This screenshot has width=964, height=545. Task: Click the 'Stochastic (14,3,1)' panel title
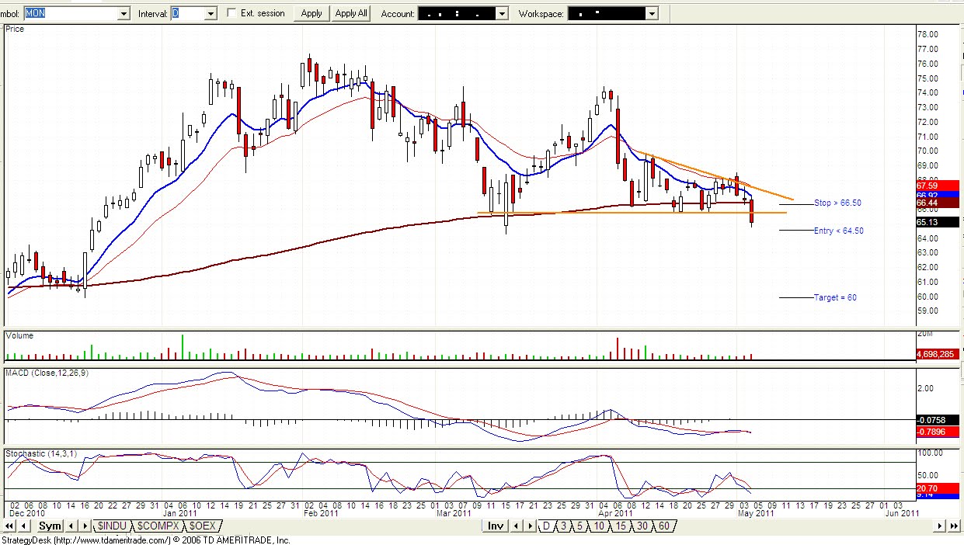tap(42, 453)
